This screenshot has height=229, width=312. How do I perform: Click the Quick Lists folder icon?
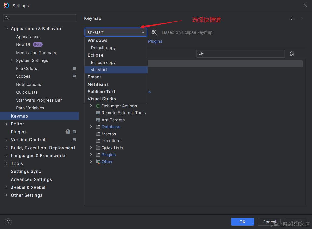pos(98,148)
